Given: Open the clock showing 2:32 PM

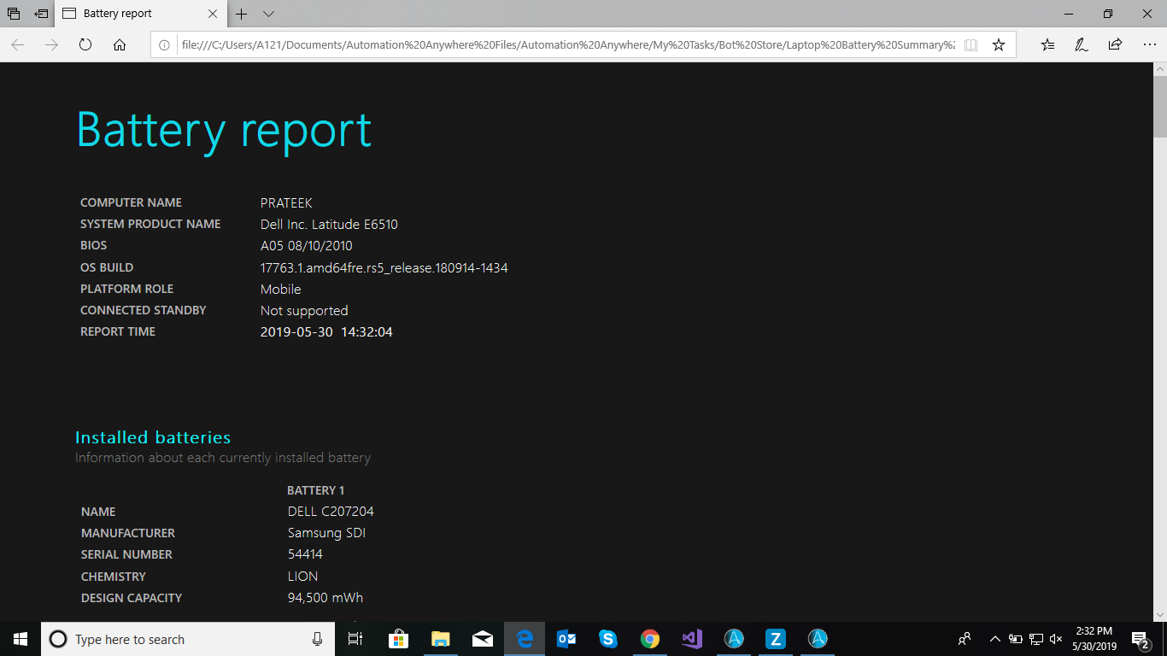Looking at the screenshot, I should 1094,639.
